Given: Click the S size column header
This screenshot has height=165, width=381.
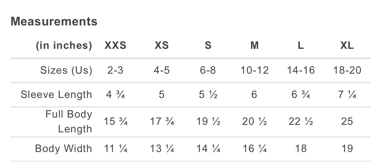Looking at the screenshot, I should pos(208,46).
